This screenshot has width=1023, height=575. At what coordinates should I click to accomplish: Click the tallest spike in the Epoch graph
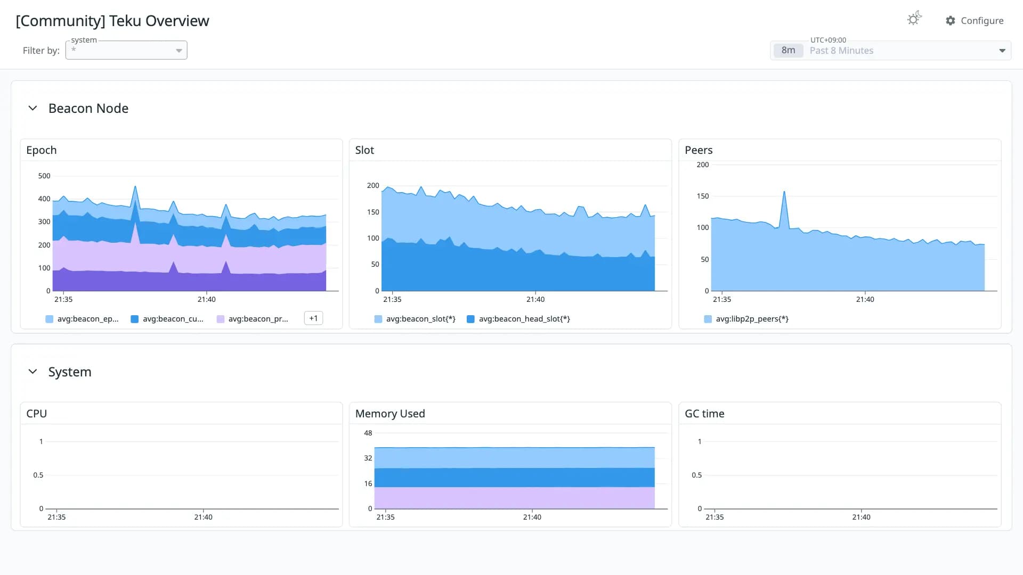(135, 187)
